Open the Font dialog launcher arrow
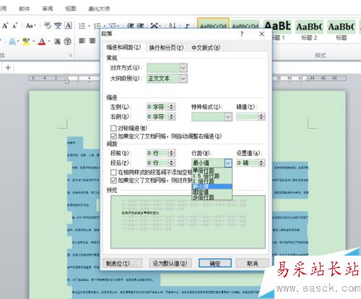The height and width of the screenshot is (299, 361). pos(71,56)
